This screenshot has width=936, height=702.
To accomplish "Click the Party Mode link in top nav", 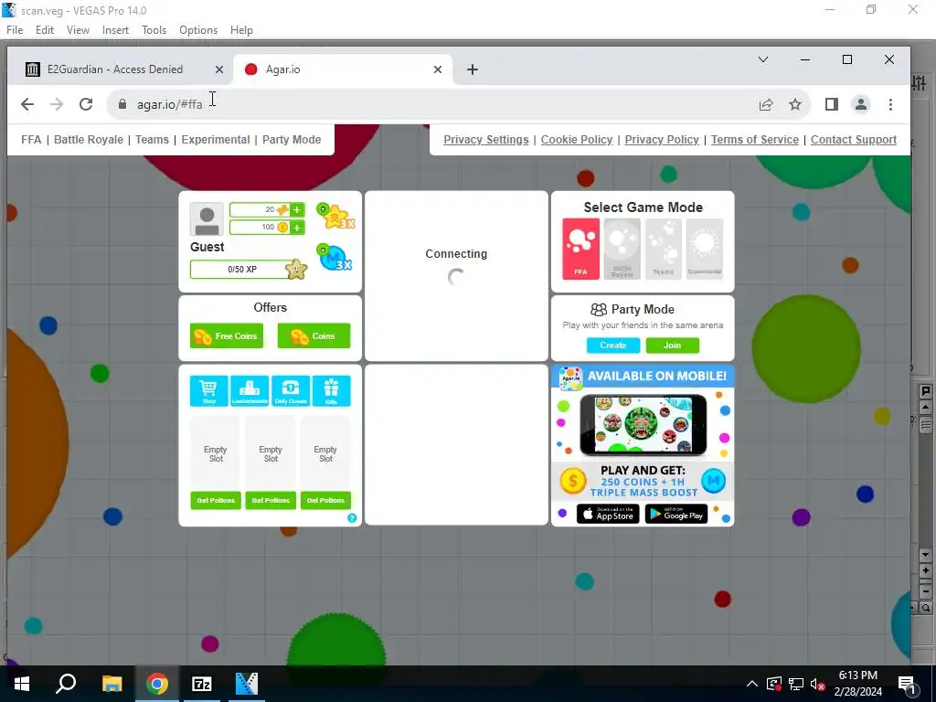I will (292, 140).
